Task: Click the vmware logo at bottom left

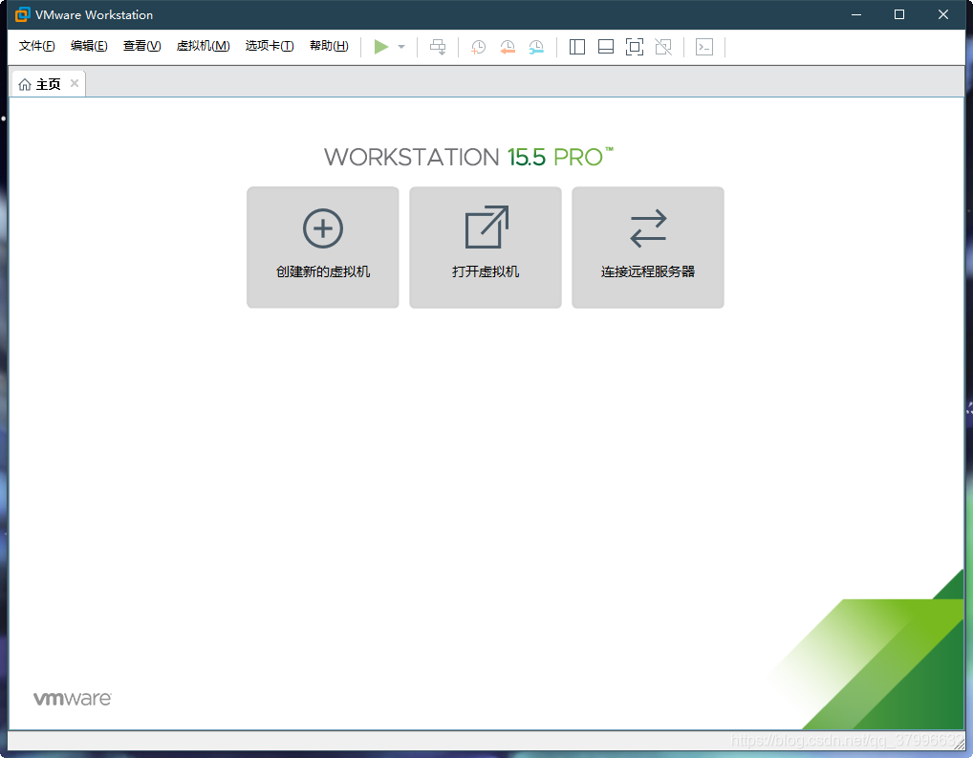Action: (73, 699)
